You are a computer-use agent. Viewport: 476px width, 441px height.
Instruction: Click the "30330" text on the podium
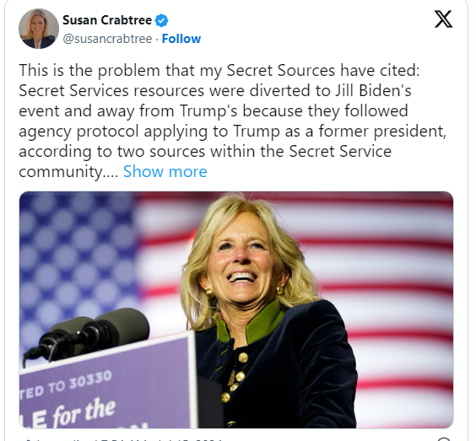89,379
